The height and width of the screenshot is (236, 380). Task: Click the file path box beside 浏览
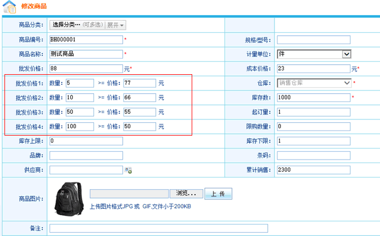click(x=129, y=194)
